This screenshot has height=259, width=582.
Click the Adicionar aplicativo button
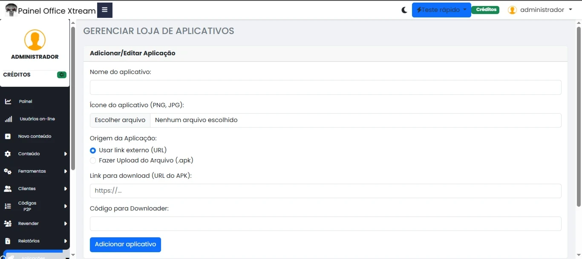[125, 245]
